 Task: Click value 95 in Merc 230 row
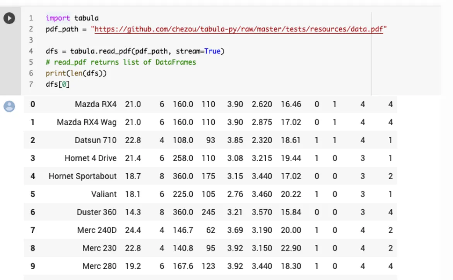click(210, 248)
